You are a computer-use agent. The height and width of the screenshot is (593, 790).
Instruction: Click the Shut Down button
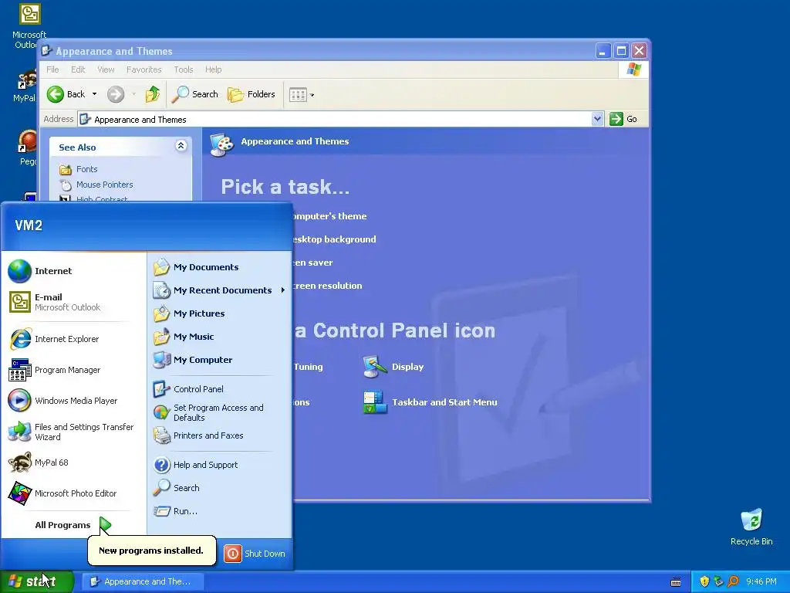(x=255, y=554)
